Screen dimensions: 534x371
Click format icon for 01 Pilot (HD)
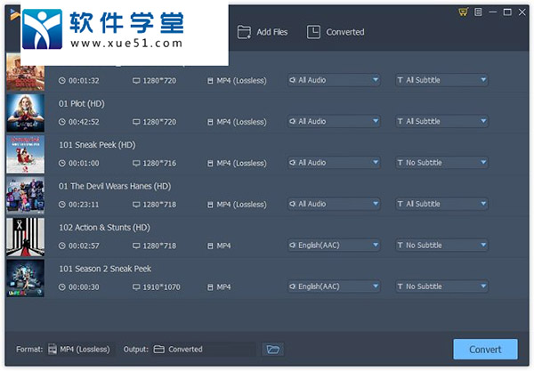click(211, 122)
